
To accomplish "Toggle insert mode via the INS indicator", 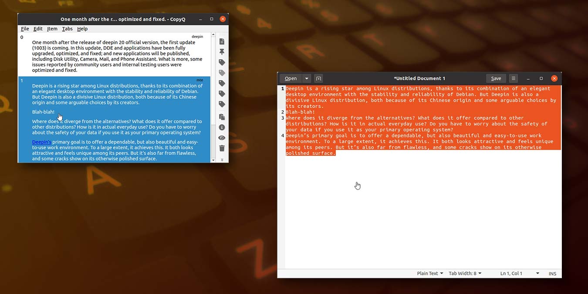I will point(552,273).
